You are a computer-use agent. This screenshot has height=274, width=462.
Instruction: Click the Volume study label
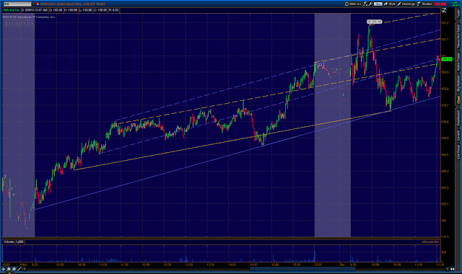pyautogui.click(x=9, y=242)
